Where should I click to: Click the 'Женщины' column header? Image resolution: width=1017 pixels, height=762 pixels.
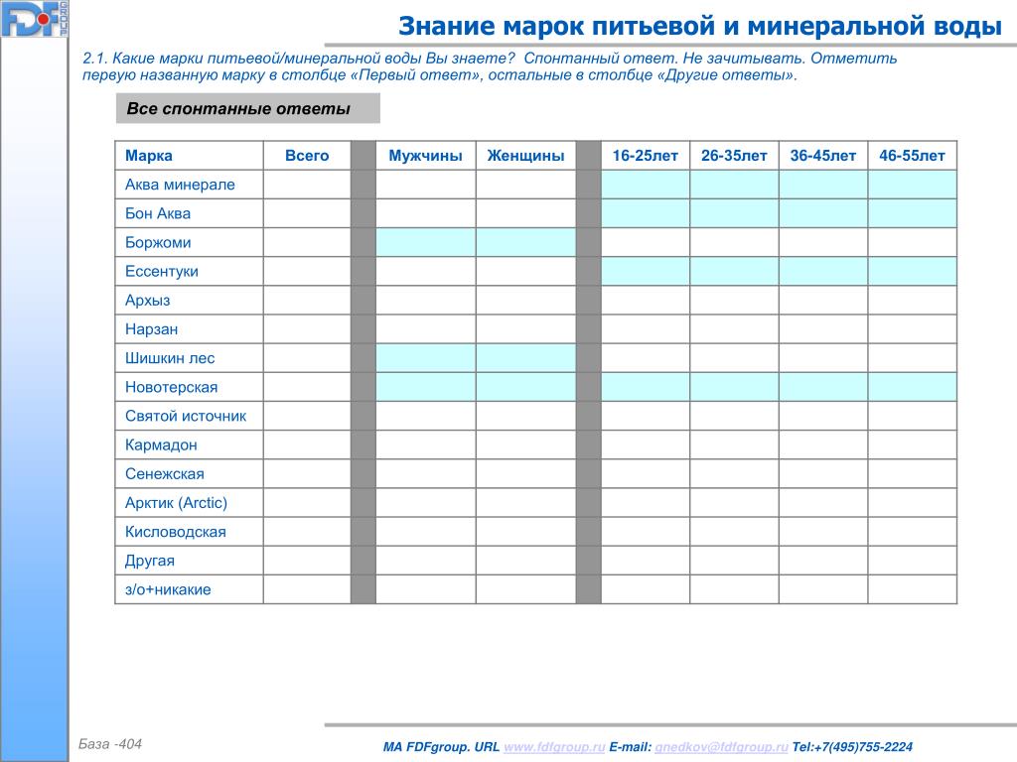(525, 156)
